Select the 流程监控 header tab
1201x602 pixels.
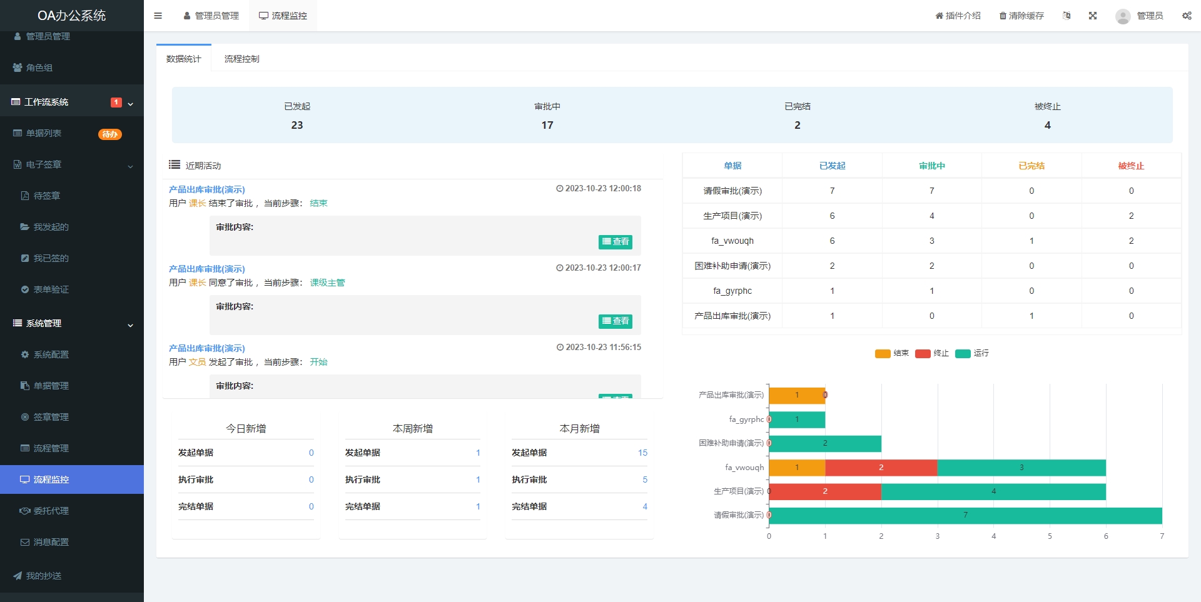[x=283, y=16]
